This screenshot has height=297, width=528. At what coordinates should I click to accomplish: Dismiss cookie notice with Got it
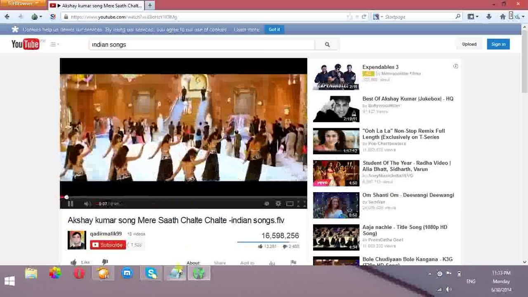(x=274, y=29)
